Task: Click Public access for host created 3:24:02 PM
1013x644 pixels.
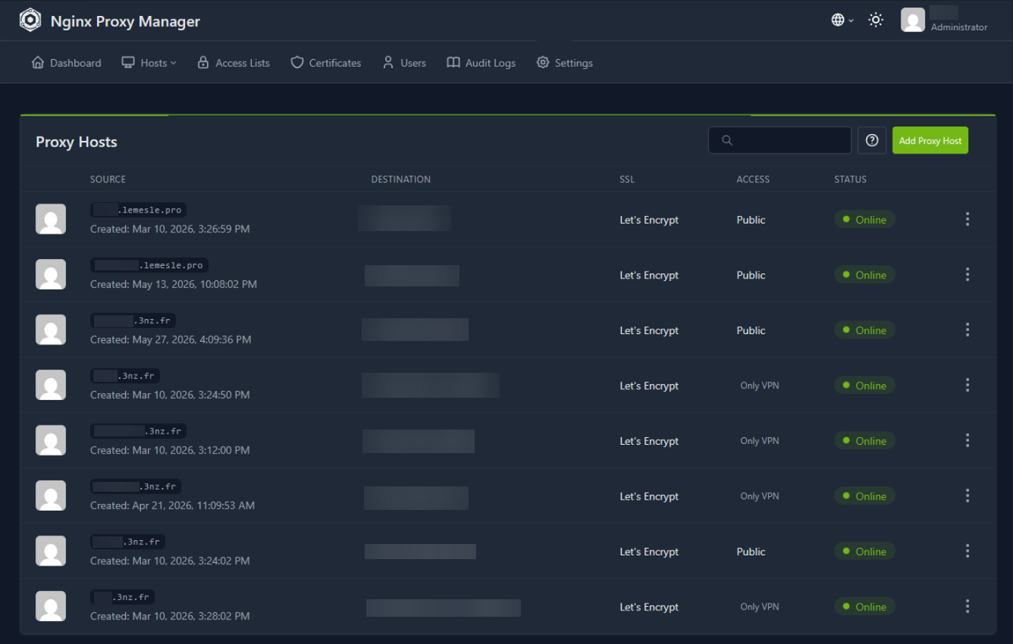Action: [x=751, y=552]
